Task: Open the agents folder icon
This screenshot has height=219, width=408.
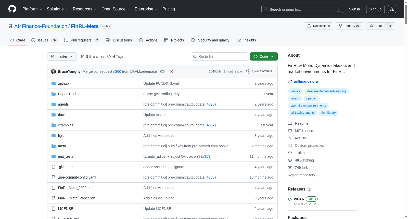Action: tap(54, 104)
